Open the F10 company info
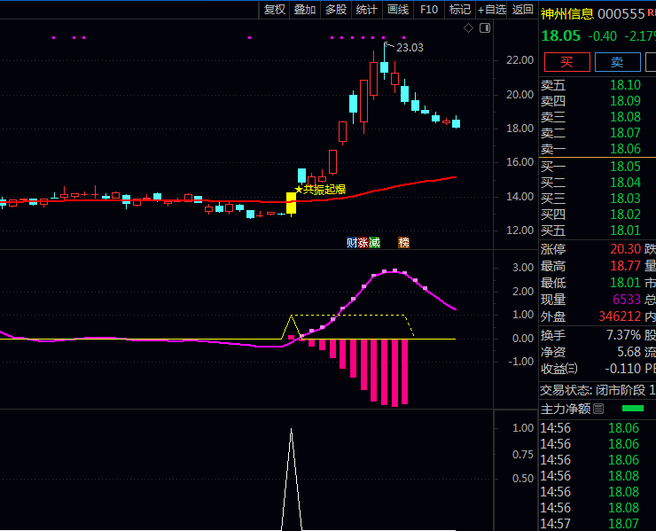 click(x=429, y=9)
